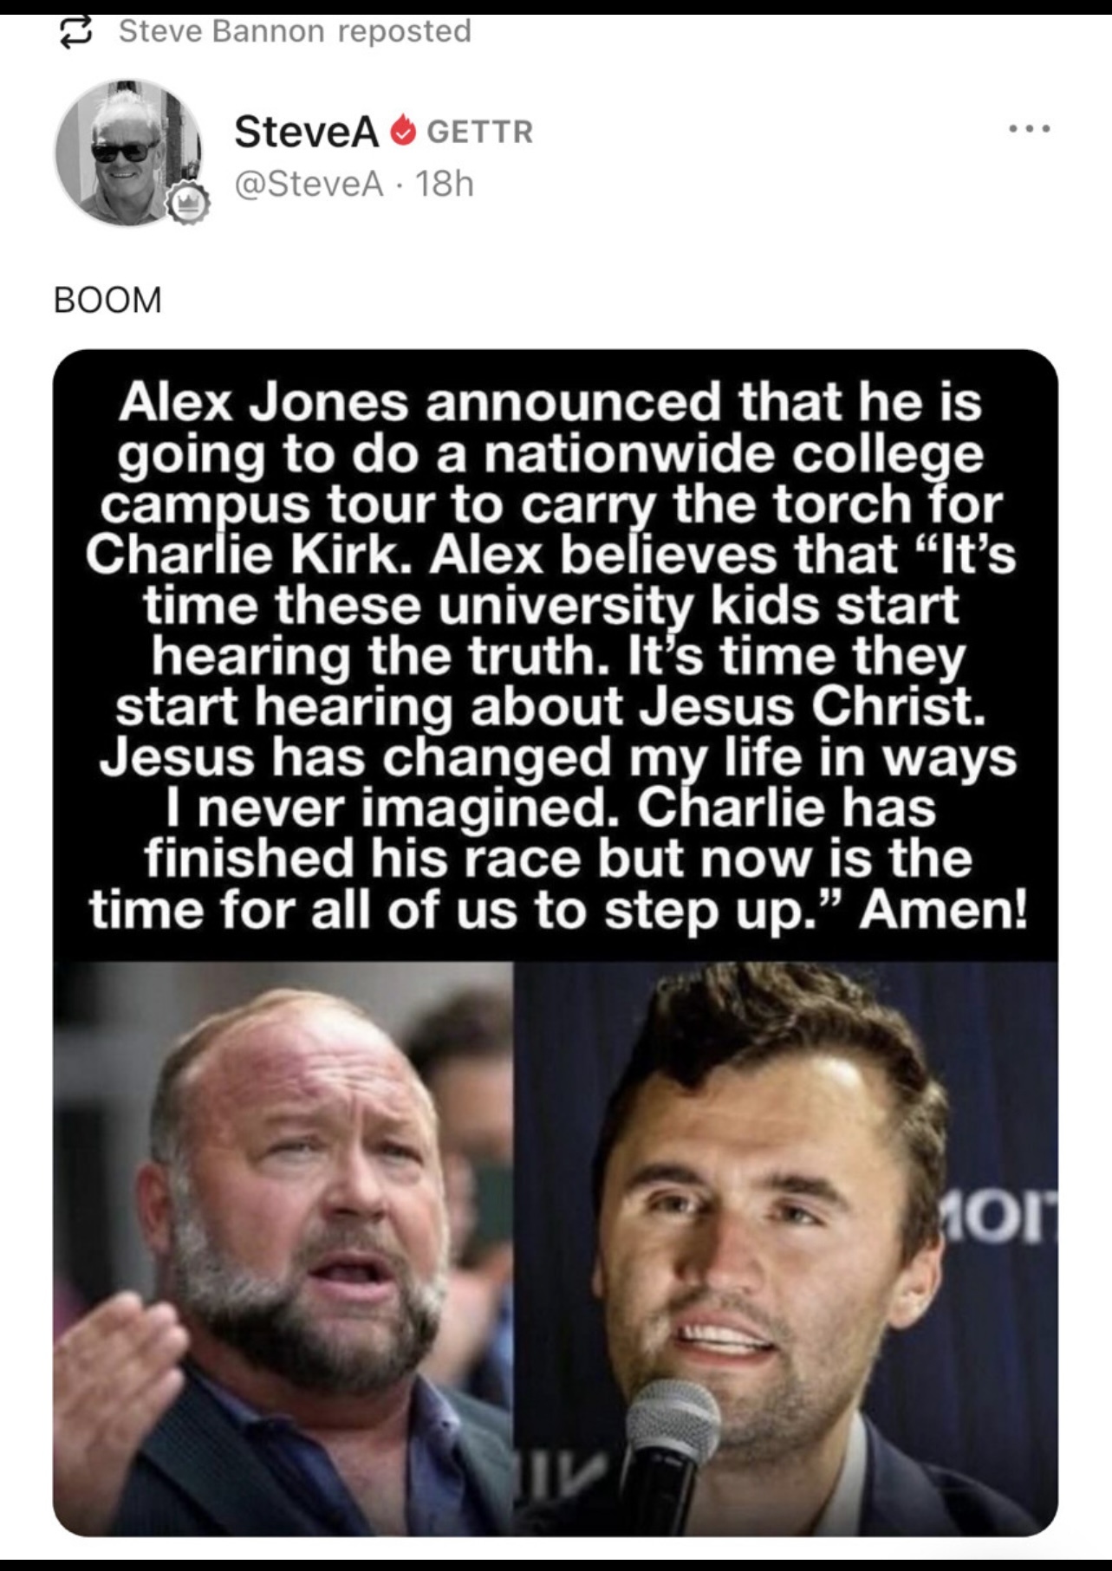Image resolution: width=1112 pixels, height=1571 pixels.
Task: Click the word Amen! ending the caption
Action: click(943, 909)
